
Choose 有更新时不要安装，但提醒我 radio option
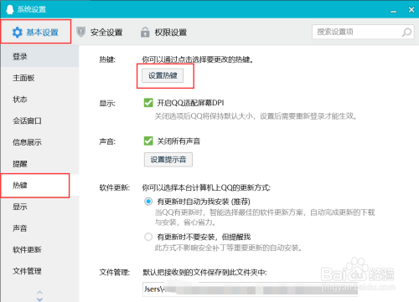[148, 237]
